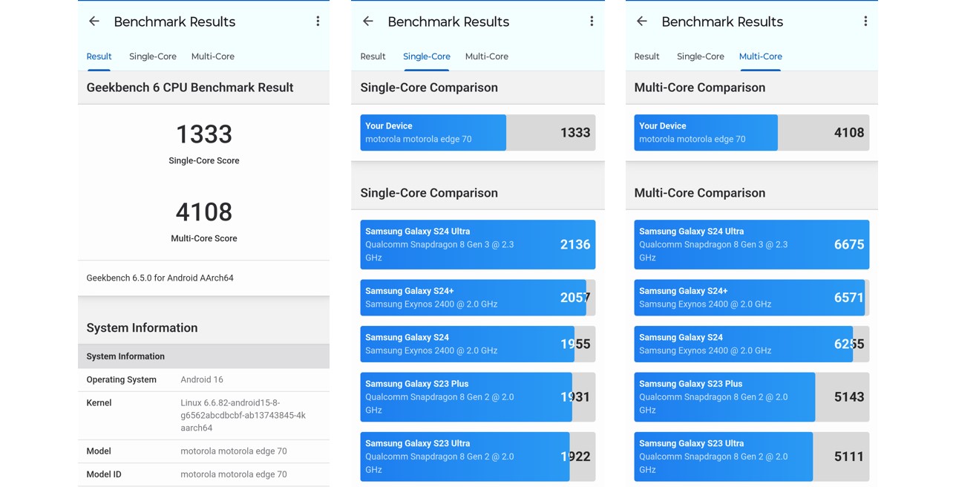The image size is (956, 487).
Task: Open the three-dot menu on the Single-Core screen
Action: (x=592, y=22)
